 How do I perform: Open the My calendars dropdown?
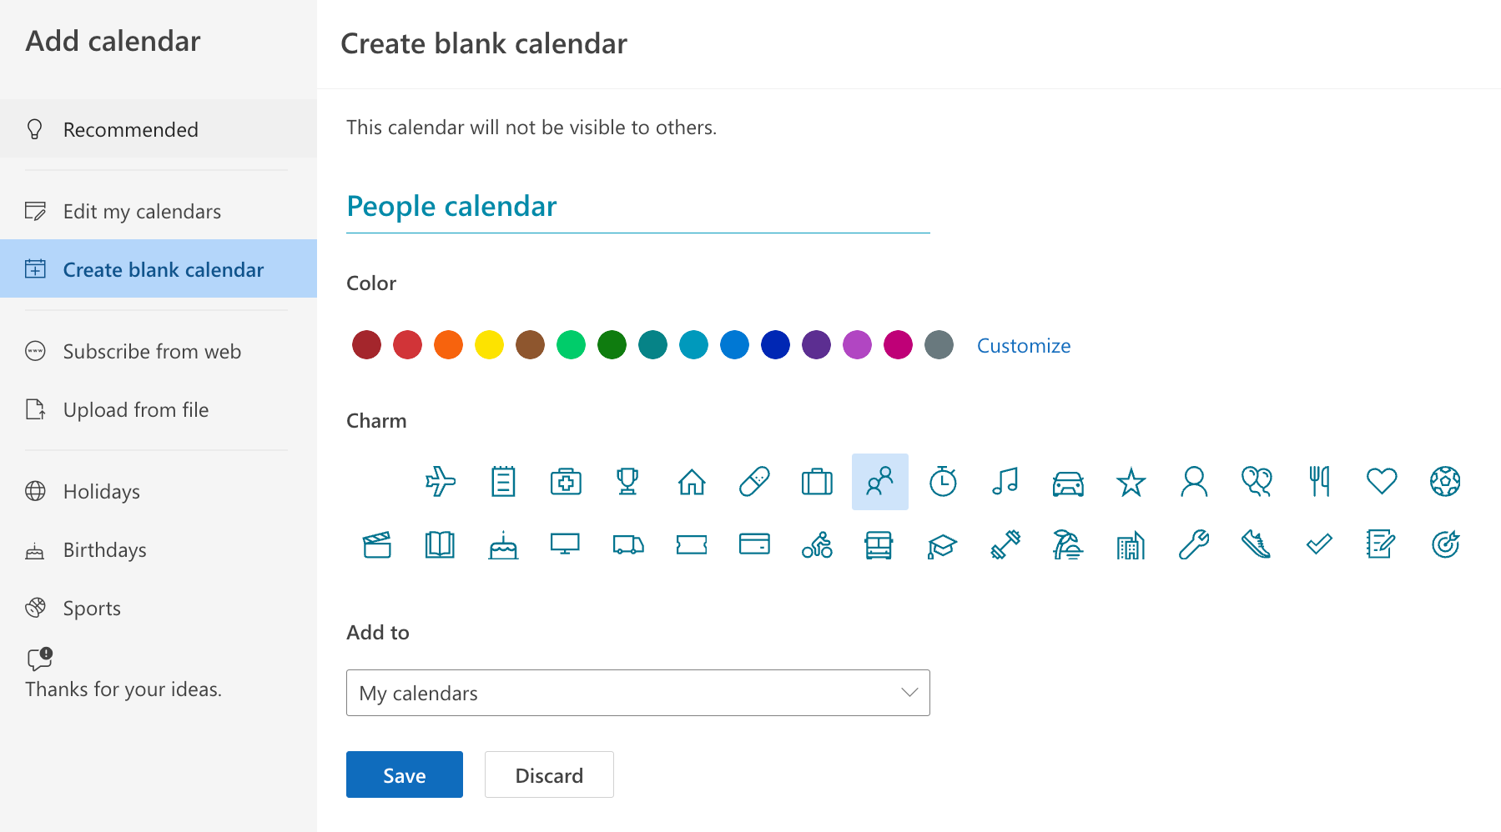(637, 693)
